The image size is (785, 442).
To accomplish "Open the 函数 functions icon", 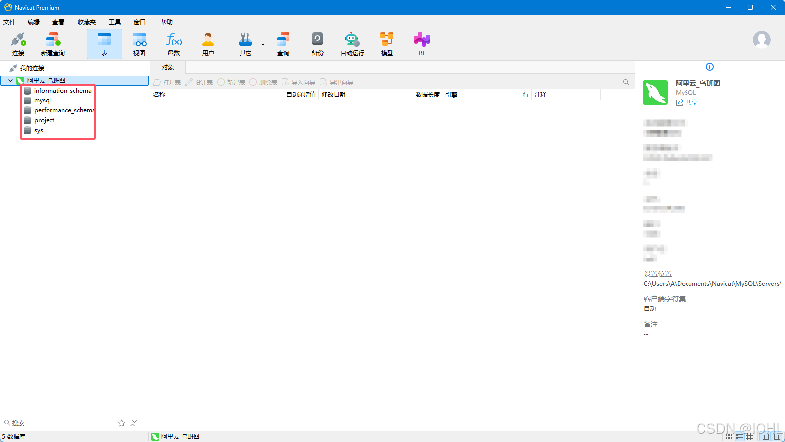I will tap(174, 44).
